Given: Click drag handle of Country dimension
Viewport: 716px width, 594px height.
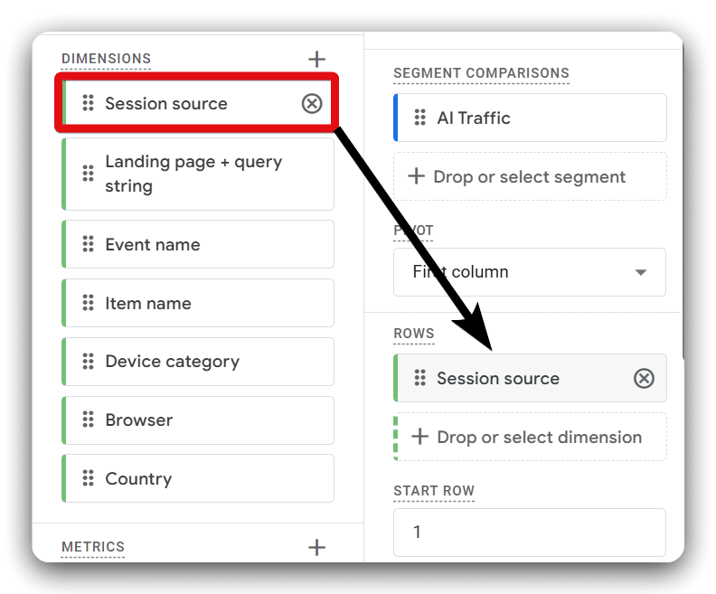Looking at the screenshot, I should pos(88,479).
